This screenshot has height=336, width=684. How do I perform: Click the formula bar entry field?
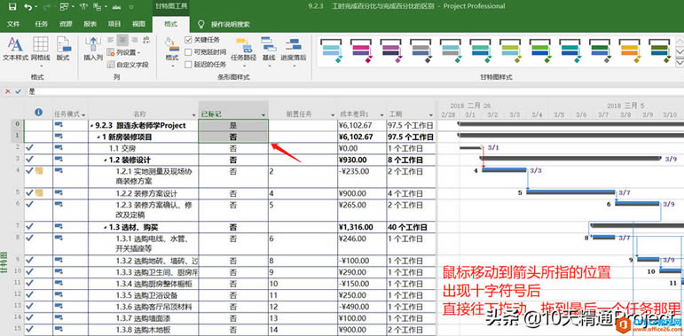click(353, 91)
